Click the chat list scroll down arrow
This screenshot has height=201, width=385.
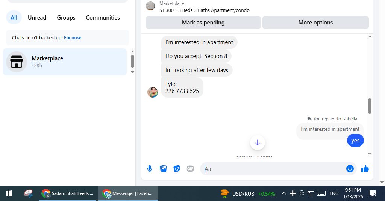click(x=133, y=72)
